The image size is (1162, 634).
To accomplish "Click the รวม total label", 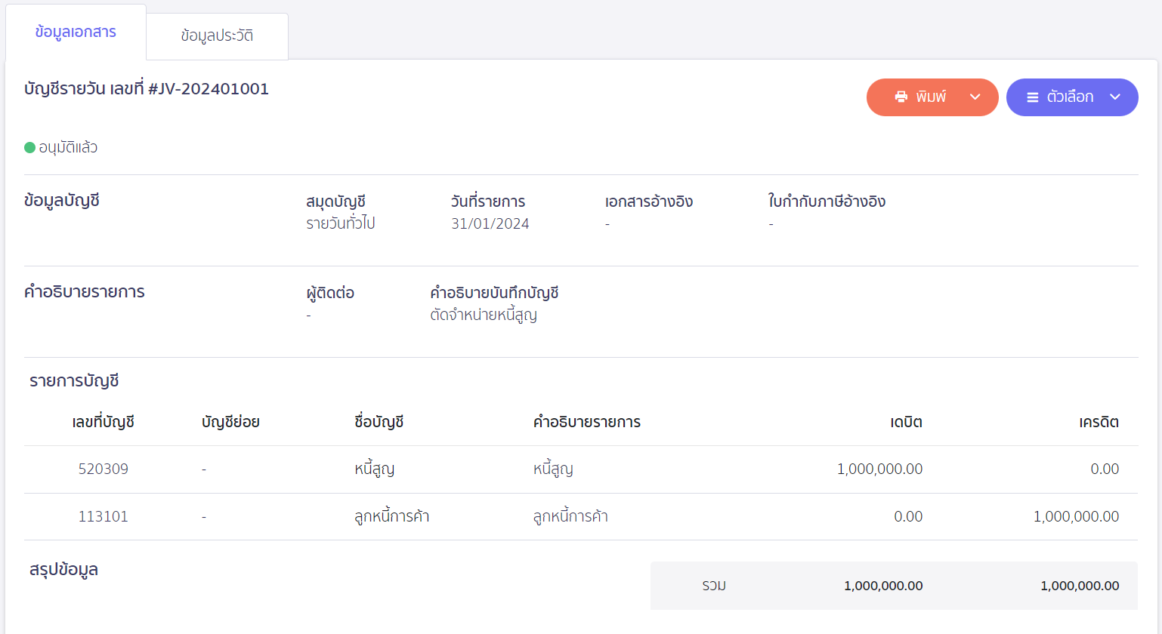I will coord(714,586).
